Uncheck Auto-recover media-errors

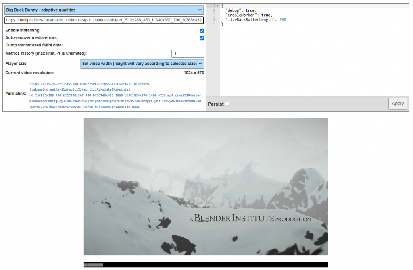202,38
